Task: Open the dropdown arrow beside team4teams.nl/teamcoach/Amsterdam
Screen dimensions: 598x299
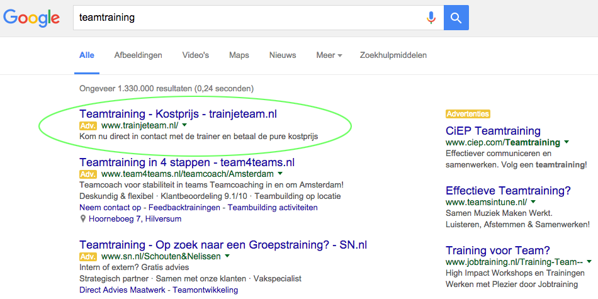Action: tap(280, 174)
